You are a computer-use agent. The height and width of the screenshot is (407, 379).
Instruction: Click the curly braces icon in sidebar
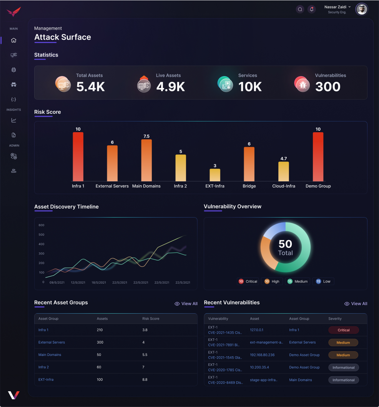click(x=14, y=99)
